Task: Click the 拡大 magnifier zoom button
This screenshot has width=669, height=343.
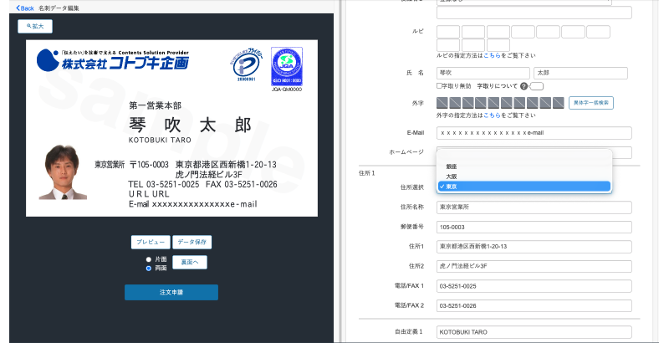Action: pos(36,26)
